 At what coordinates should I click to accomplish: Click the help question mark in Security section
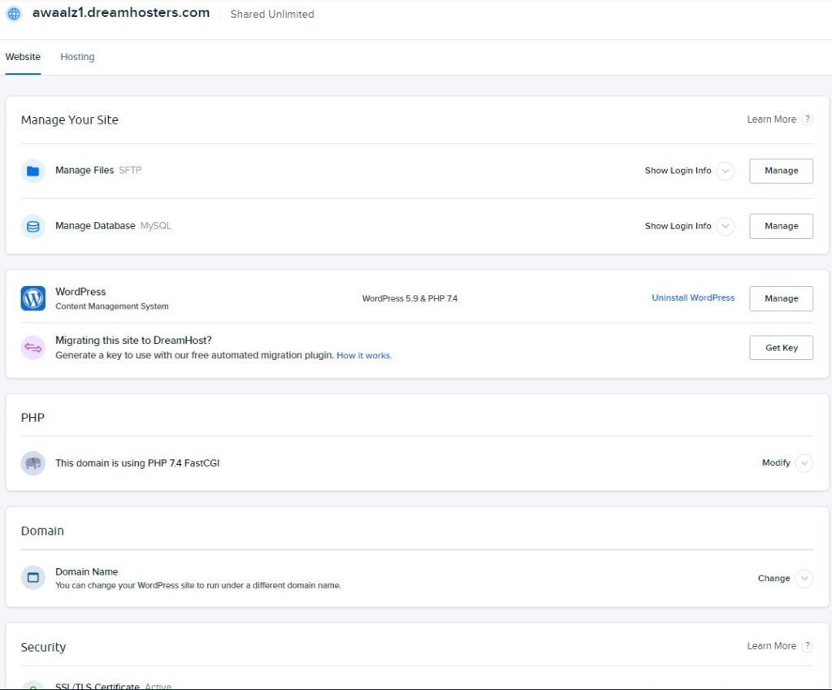point(807,646)
